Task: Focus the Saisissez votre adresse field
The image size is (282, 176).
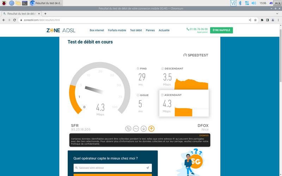Action: coord(112,168)
